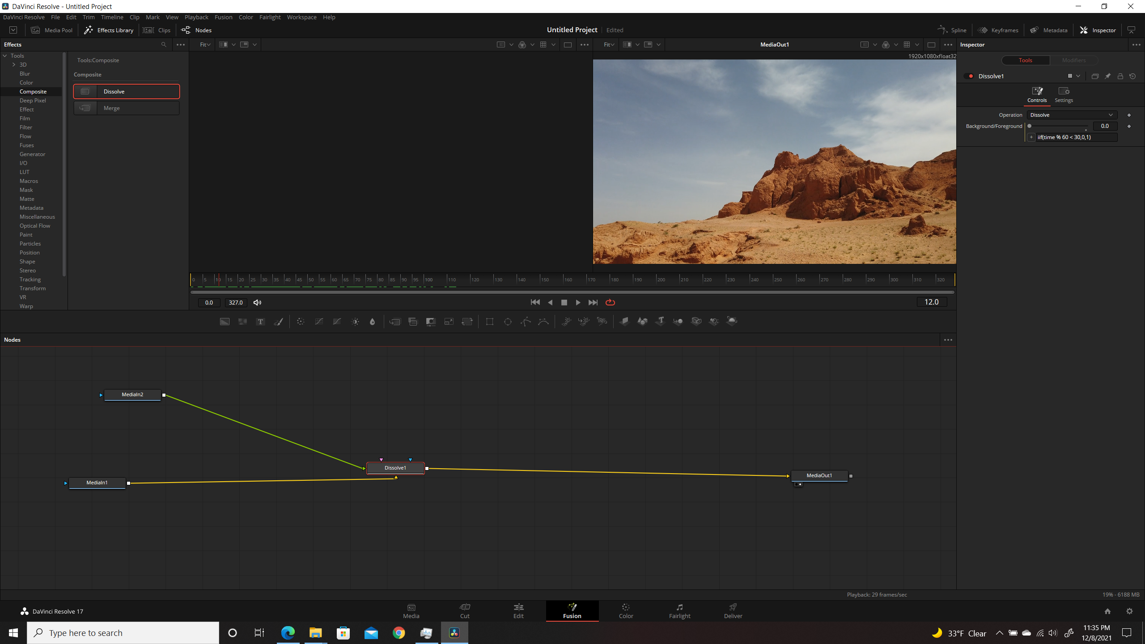
Task: Open the Fusion menu
Action: [223, 17]
